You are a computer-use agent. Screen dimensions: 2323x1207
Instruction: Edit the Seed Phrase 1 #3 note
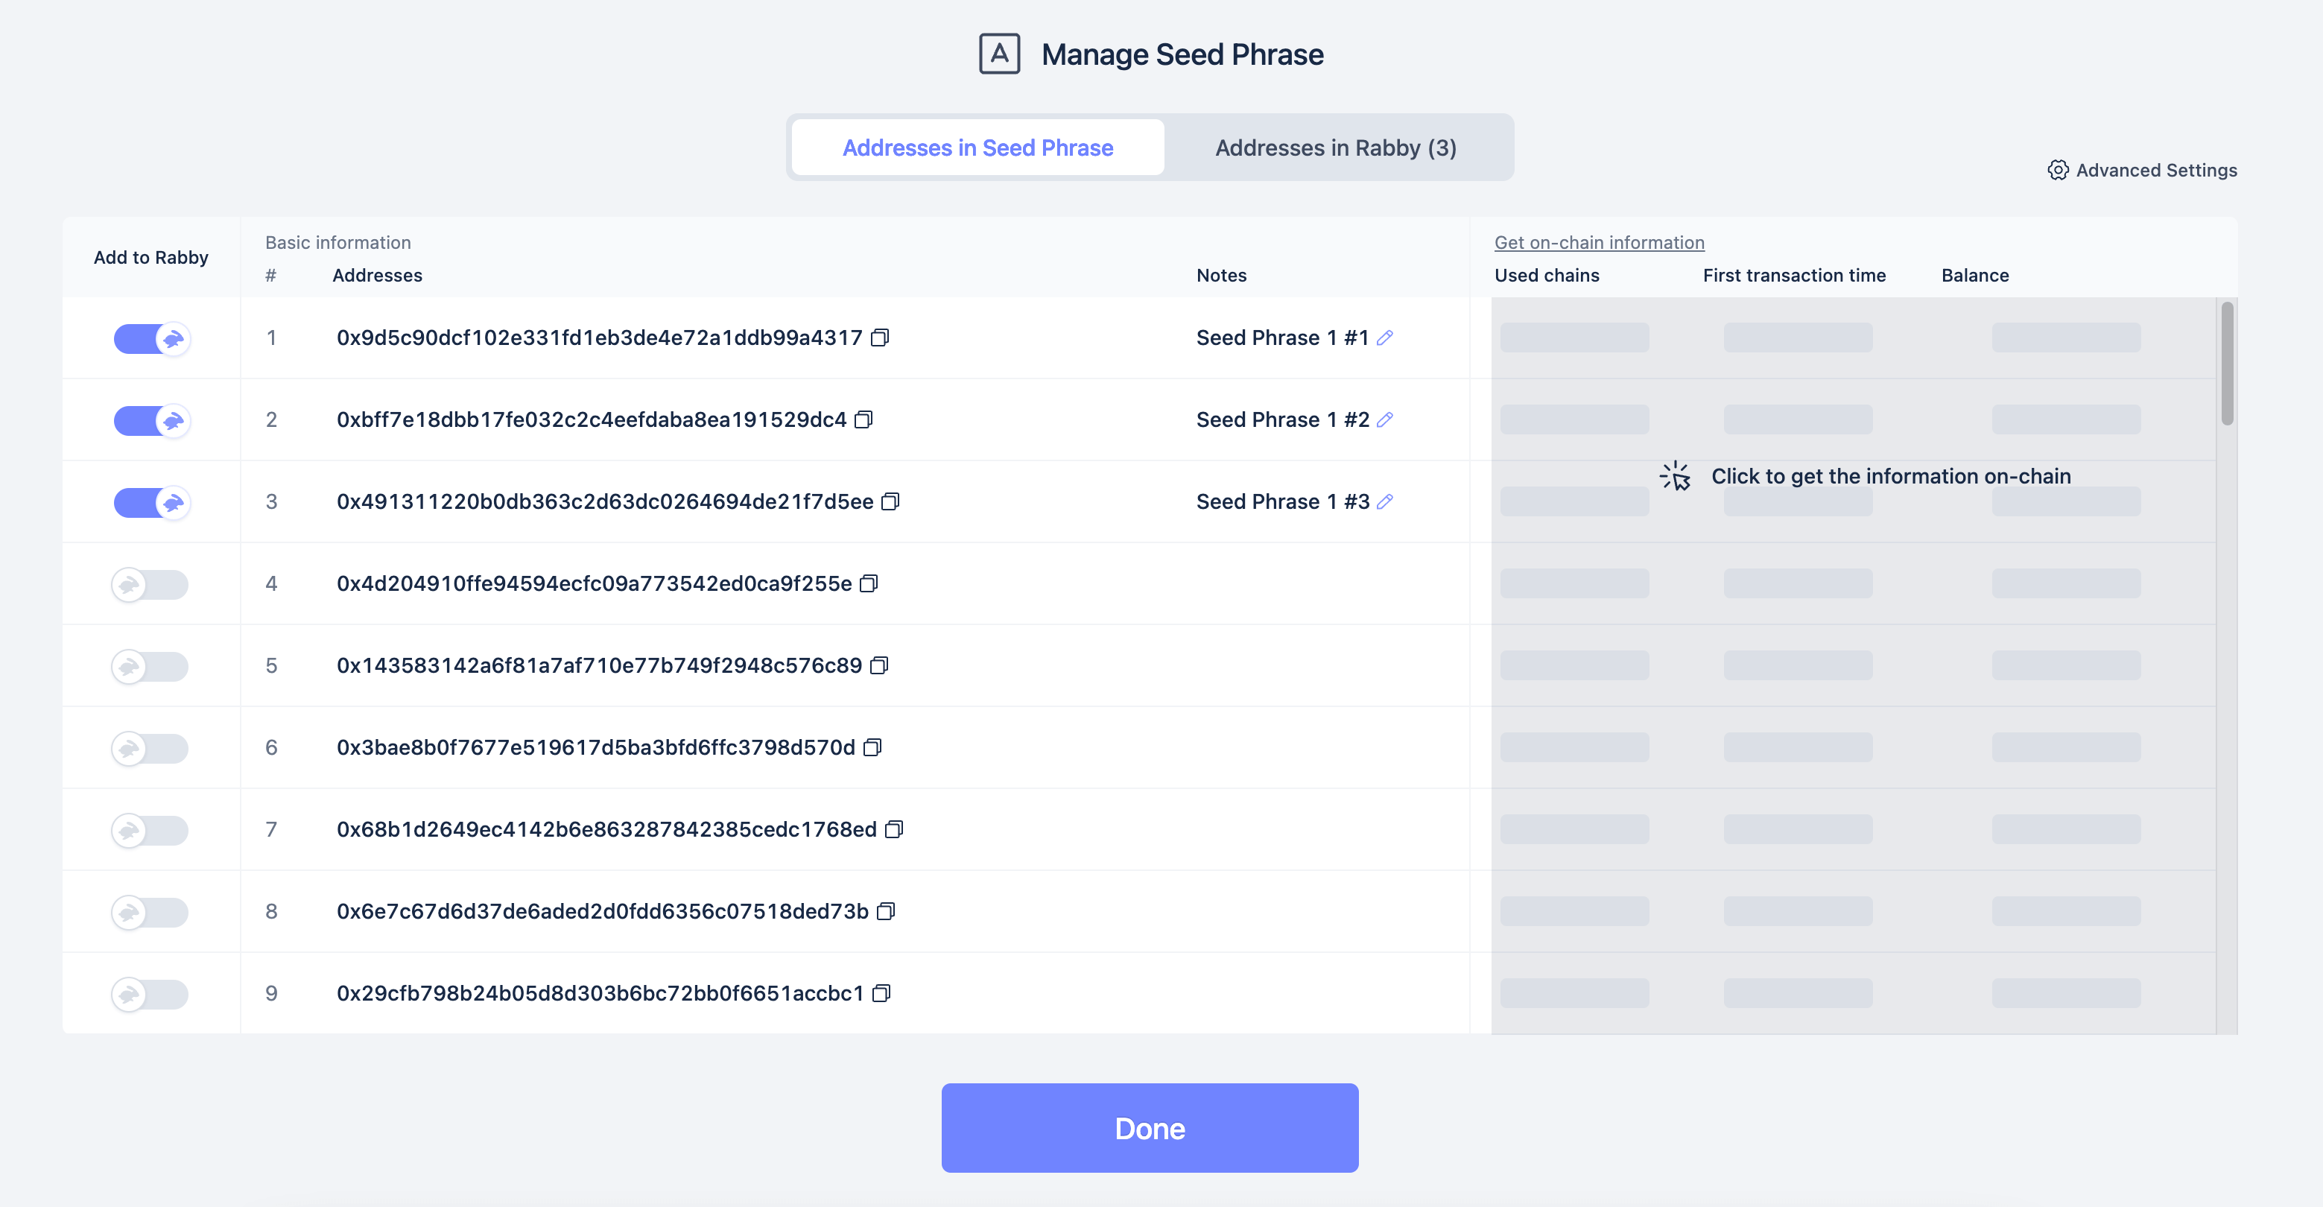click(x=1385, y=501)
